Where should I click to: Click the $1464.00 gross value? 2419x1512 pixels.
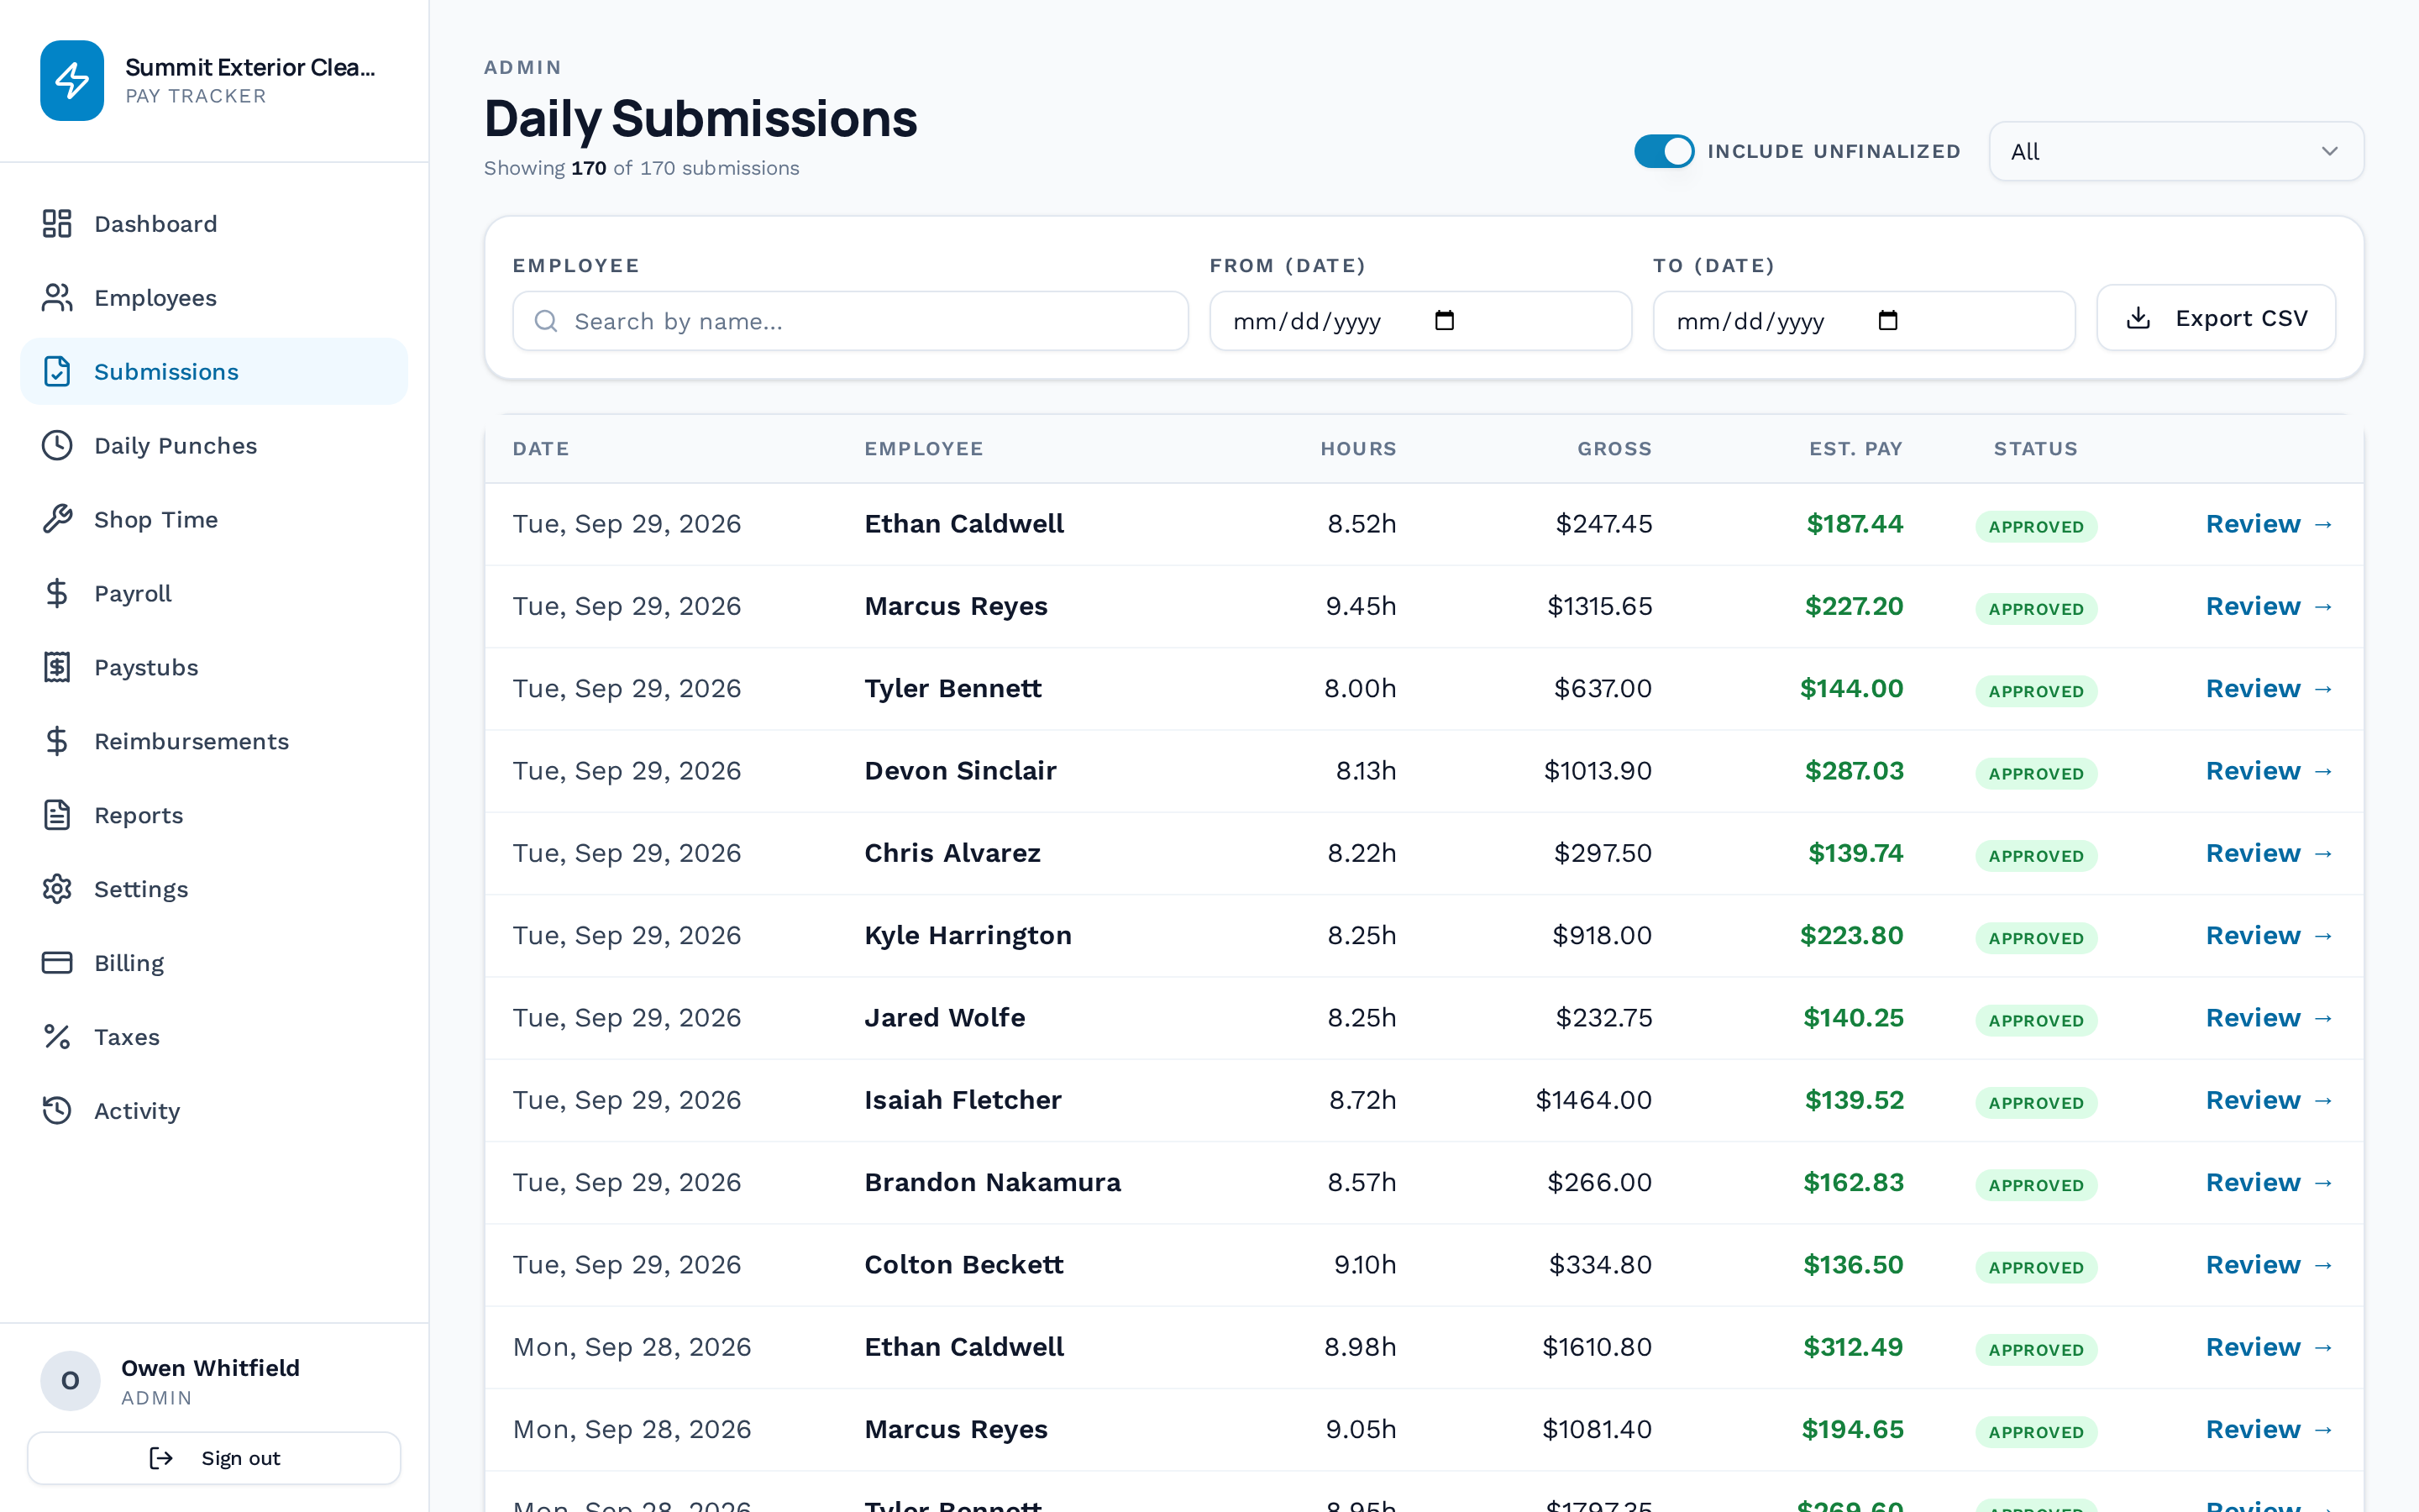[x=1593, y=1100]
